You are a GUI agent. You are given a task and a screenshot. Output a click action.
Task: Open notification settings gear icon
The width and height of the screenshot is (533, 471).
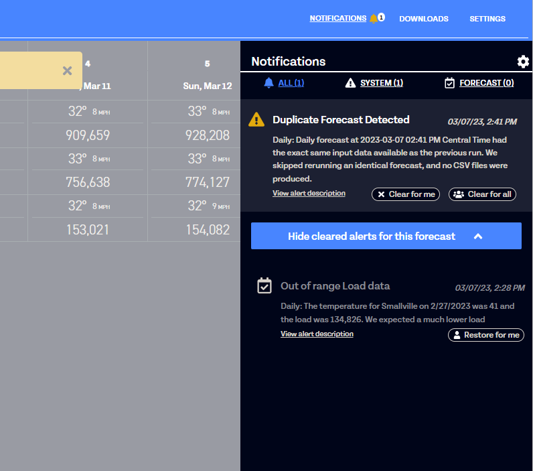click(x=523, y=62)
